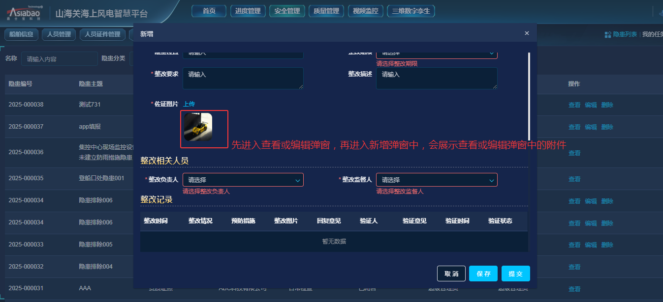The width and height of the screenshot is (663, 302).
Task: Click the 提交 button
Action: pyautogui.click(x=516, y=274)
